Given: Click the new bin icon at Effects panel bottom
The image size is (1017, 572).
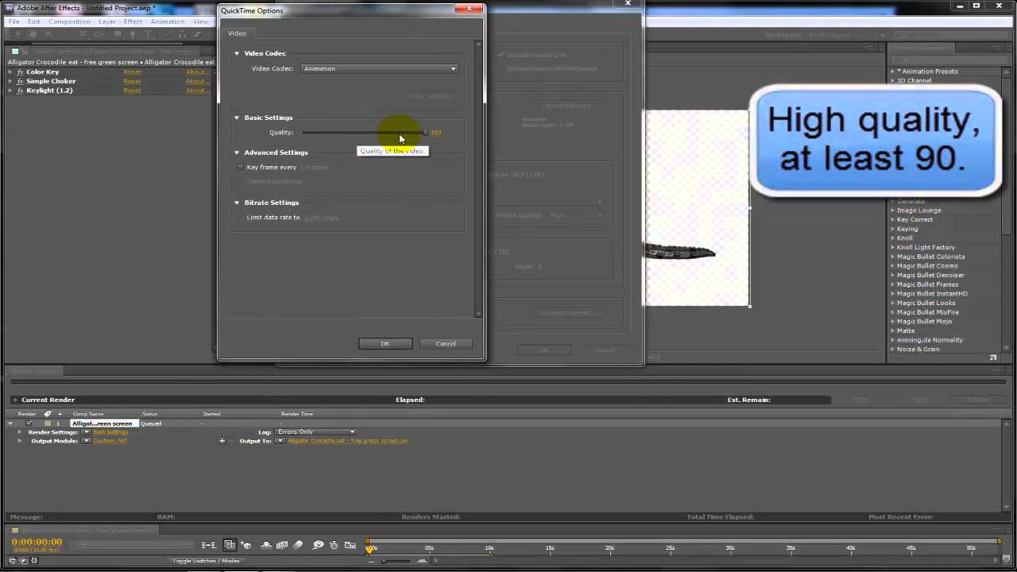Looking at the screenshot, I should click(993, 357).
